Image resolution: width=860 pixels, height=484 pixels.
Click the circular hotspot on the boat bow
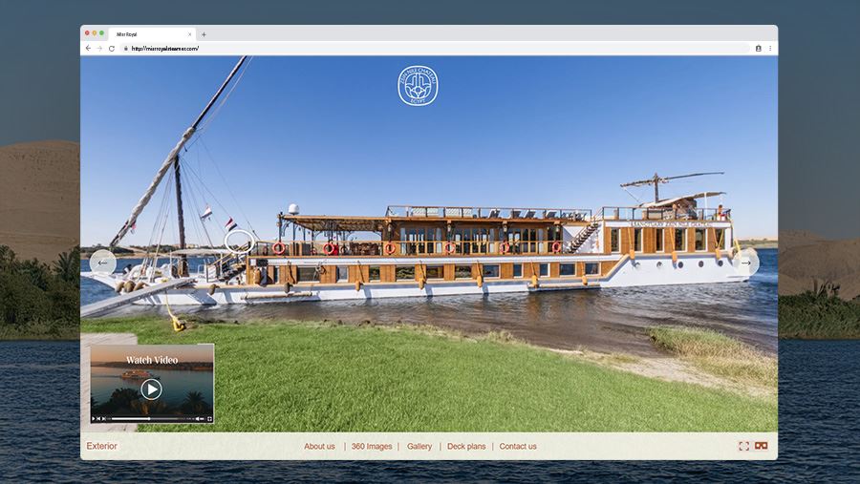239,241
